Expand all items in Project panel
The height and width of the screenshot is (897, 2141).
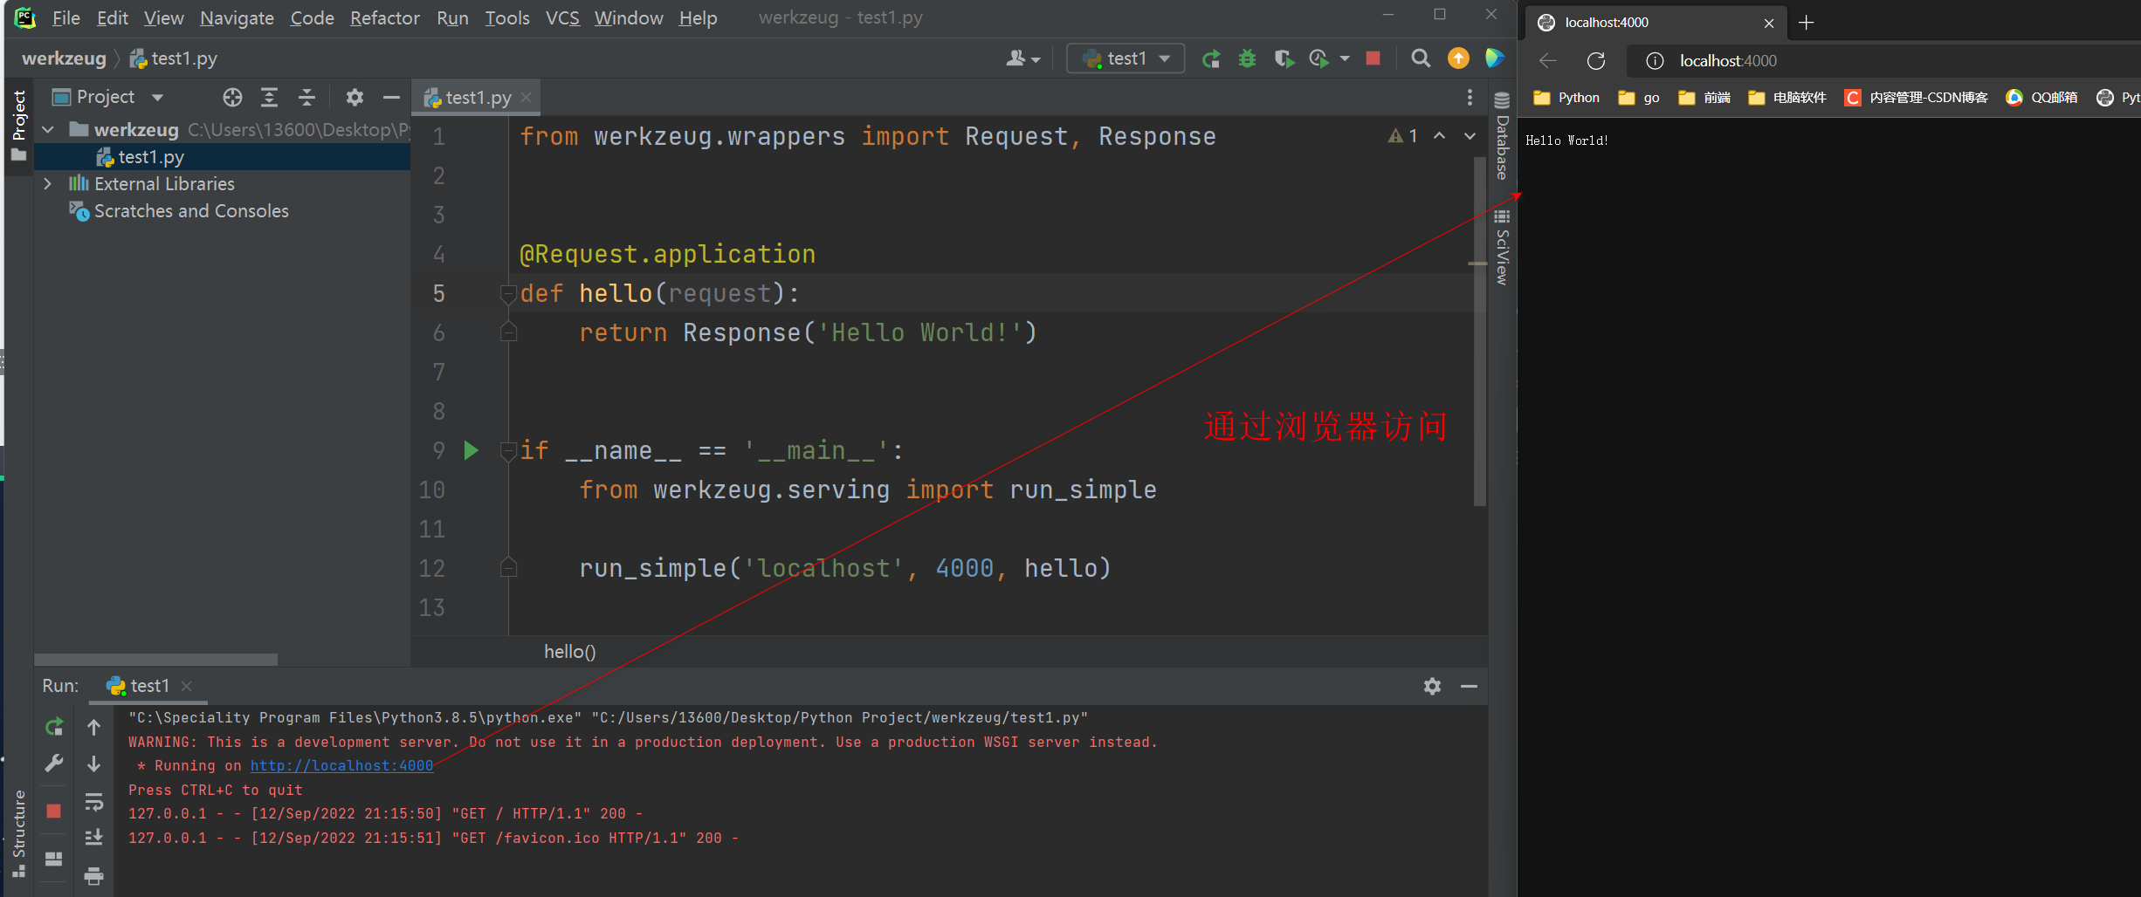[269, 98]
